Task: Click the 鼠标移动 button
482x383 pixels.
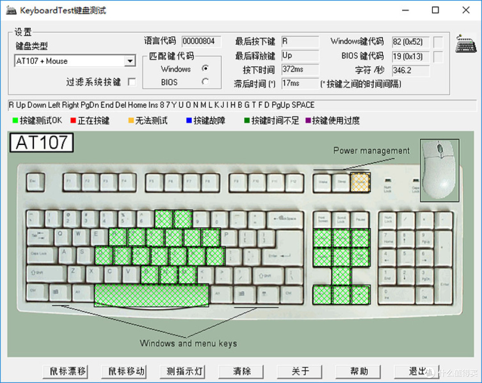Action: pos(124,371)
